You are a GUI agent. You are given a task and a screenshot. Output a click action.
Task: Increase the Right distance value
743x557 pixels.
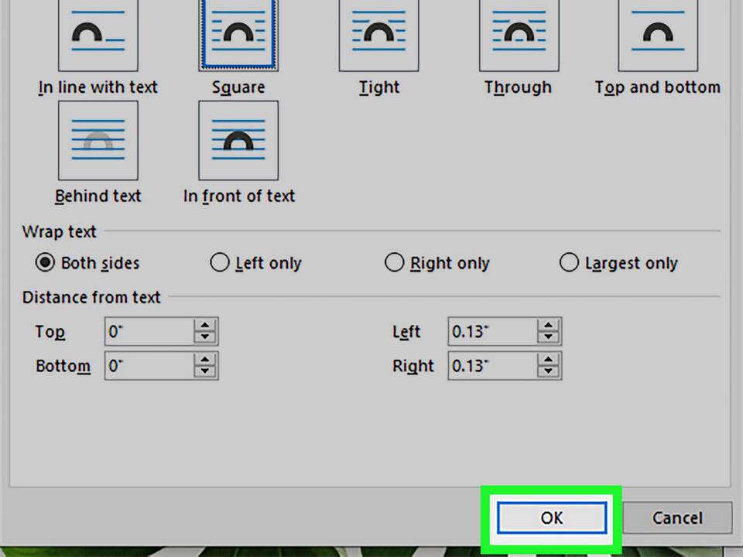(x=548, y=360)
